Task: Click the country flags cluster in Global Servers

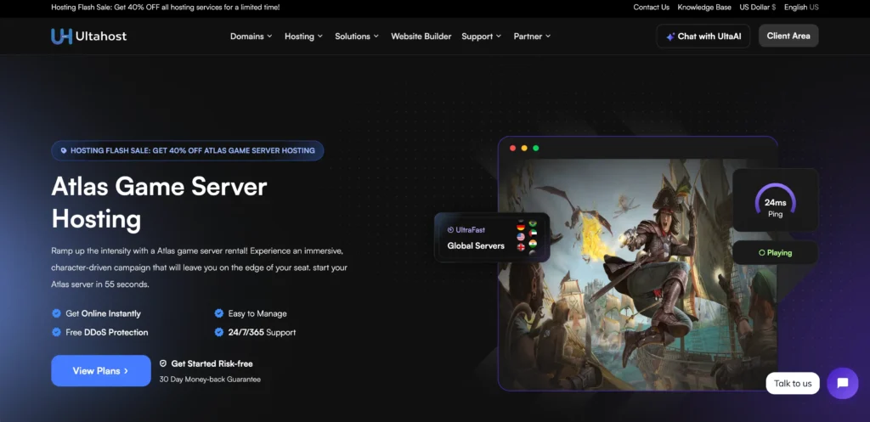Action: coord(527,237)
